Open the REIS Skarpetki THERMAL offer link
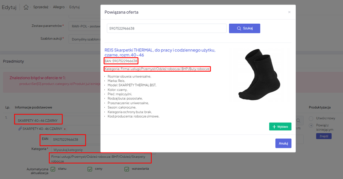Screen dimensions: 343x179 (160, 52)
